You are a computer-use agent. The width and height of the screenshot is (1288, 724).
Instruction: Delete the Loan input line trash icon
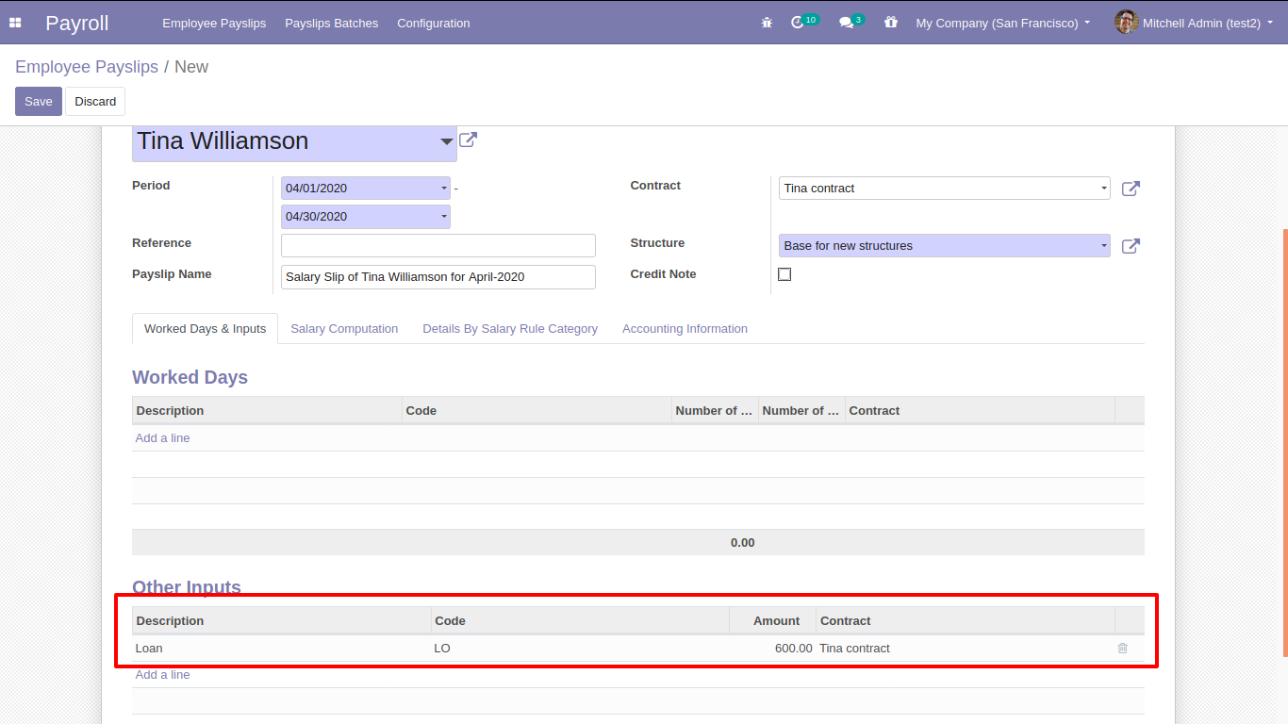1122,649
